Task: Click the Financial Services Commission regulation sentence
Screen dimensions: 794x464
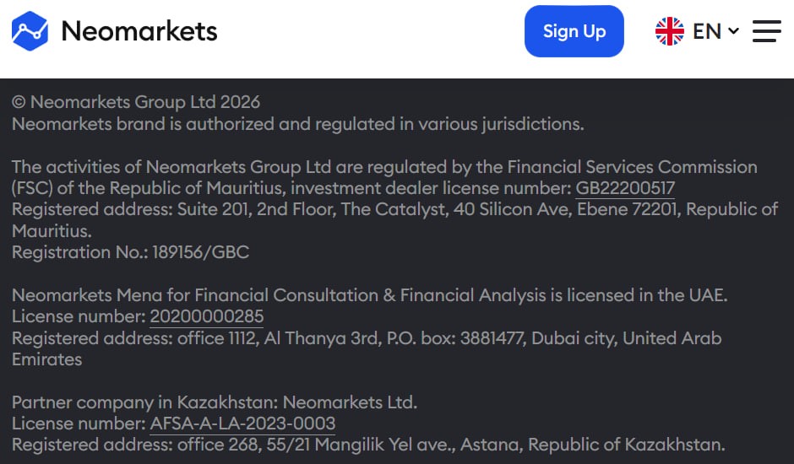Action: (x=384, y=167)
